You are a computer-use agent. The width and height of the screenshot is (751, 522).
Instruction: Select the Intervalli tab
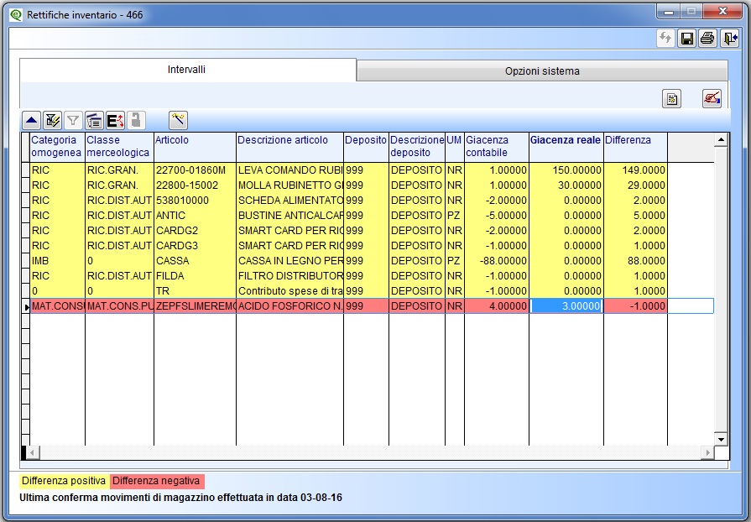(x=187, y=70)
